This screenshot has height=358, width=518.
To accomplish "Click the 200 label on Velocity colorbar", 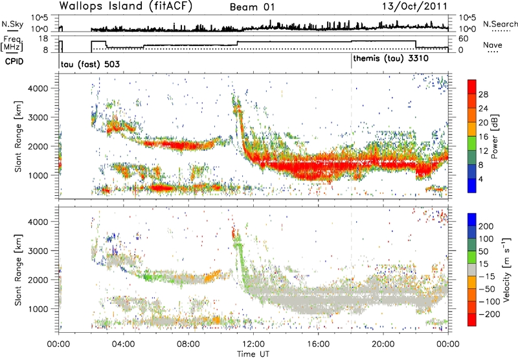I will 486,226.
